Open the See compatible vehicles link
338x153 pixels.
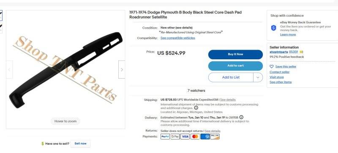click(x=177, y=38)
